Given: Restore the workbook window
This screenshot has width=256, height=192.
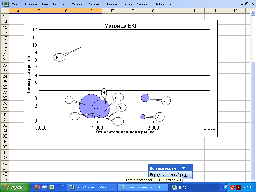Looking at the screenshot, I should point(247,4).
